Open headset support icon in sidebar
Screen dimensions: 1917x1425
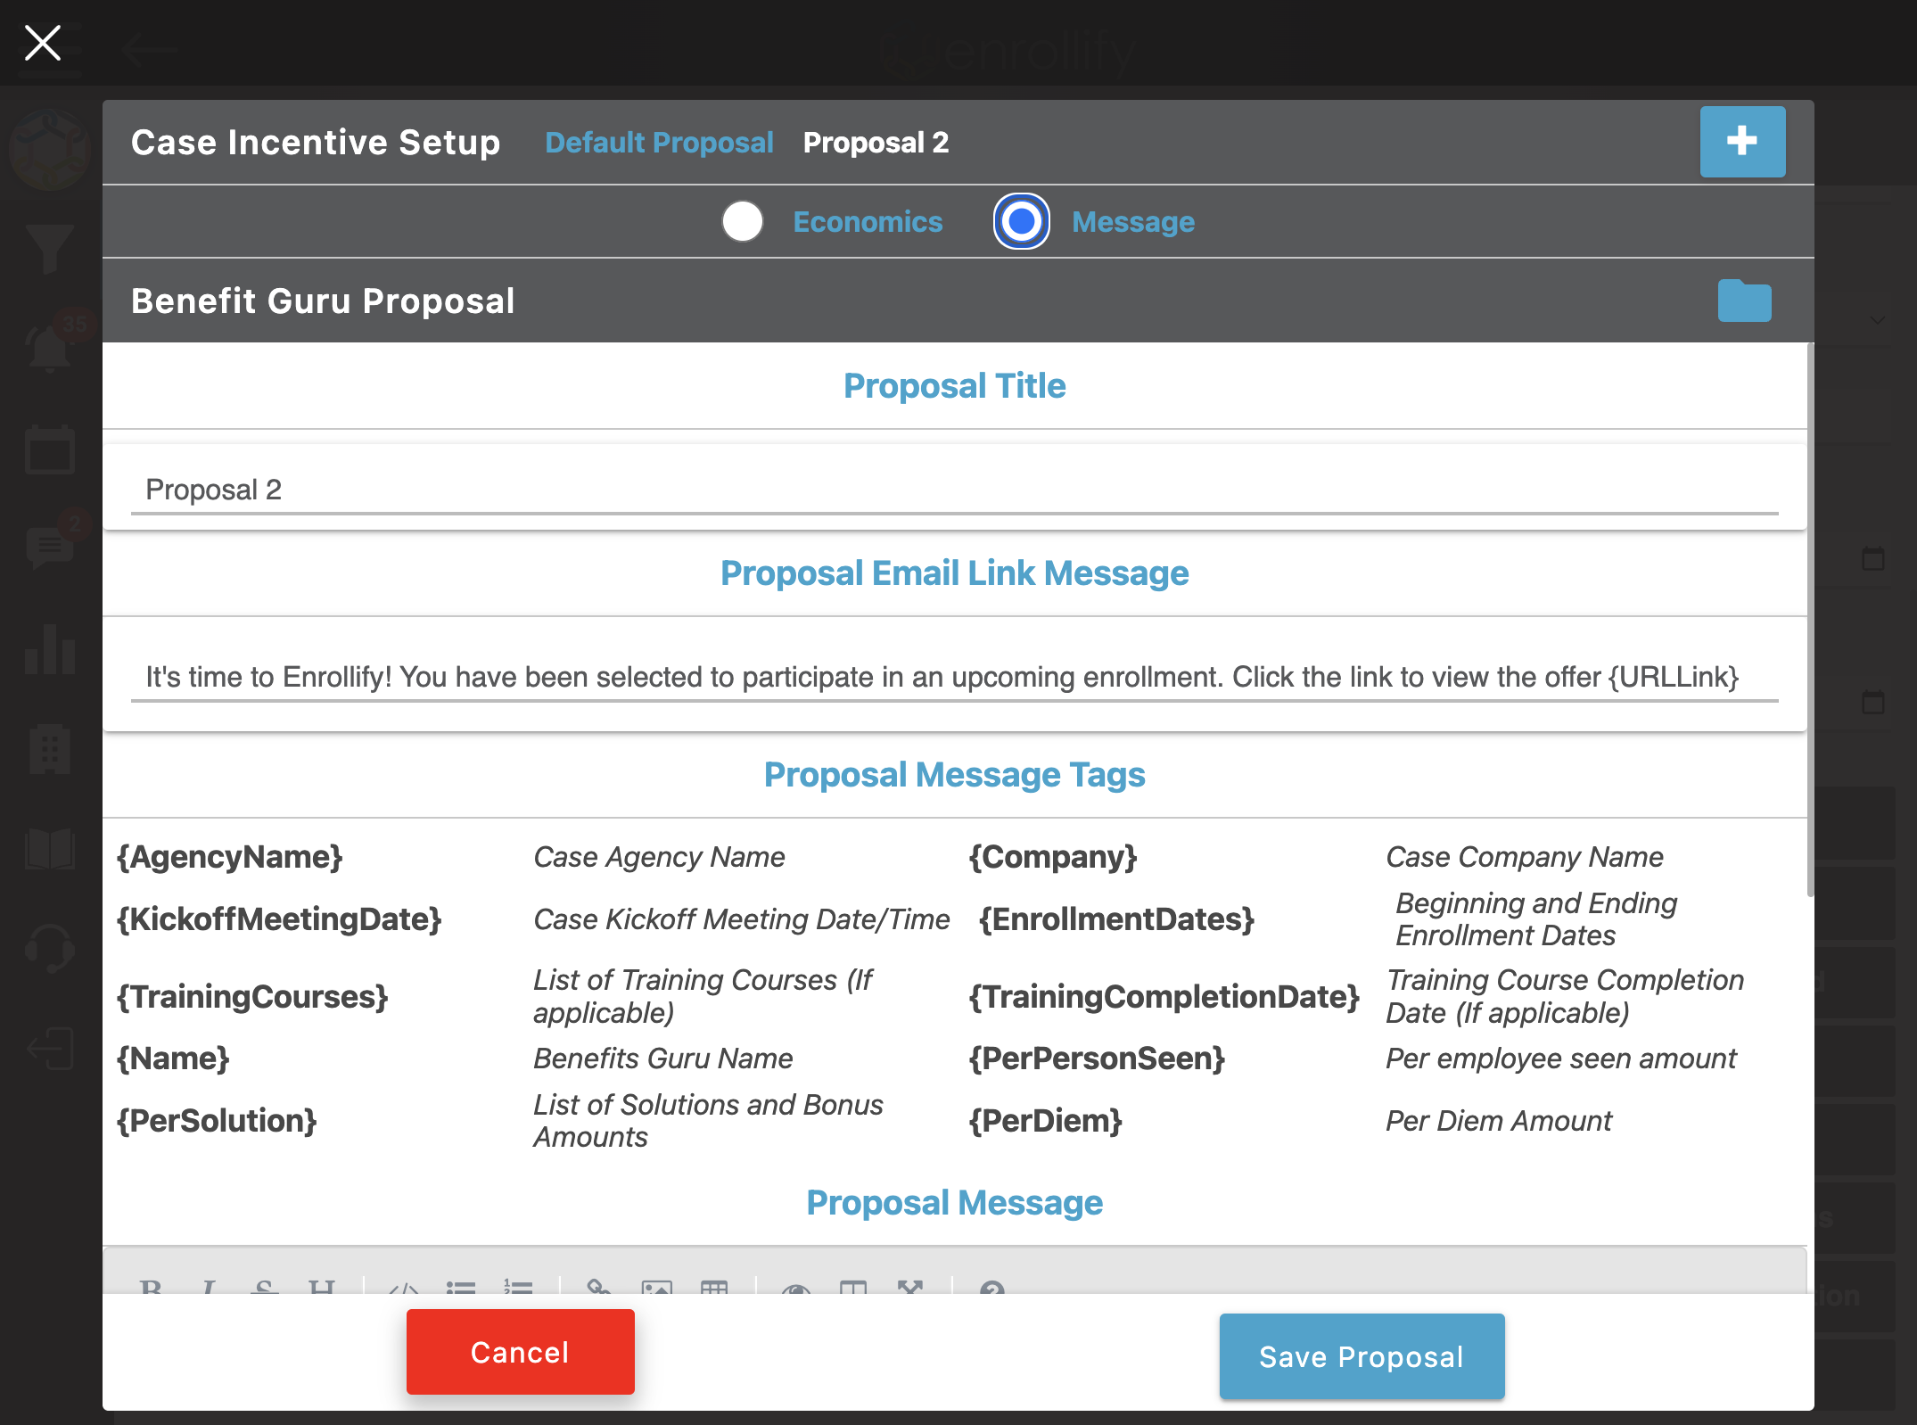tap(50, 949)
